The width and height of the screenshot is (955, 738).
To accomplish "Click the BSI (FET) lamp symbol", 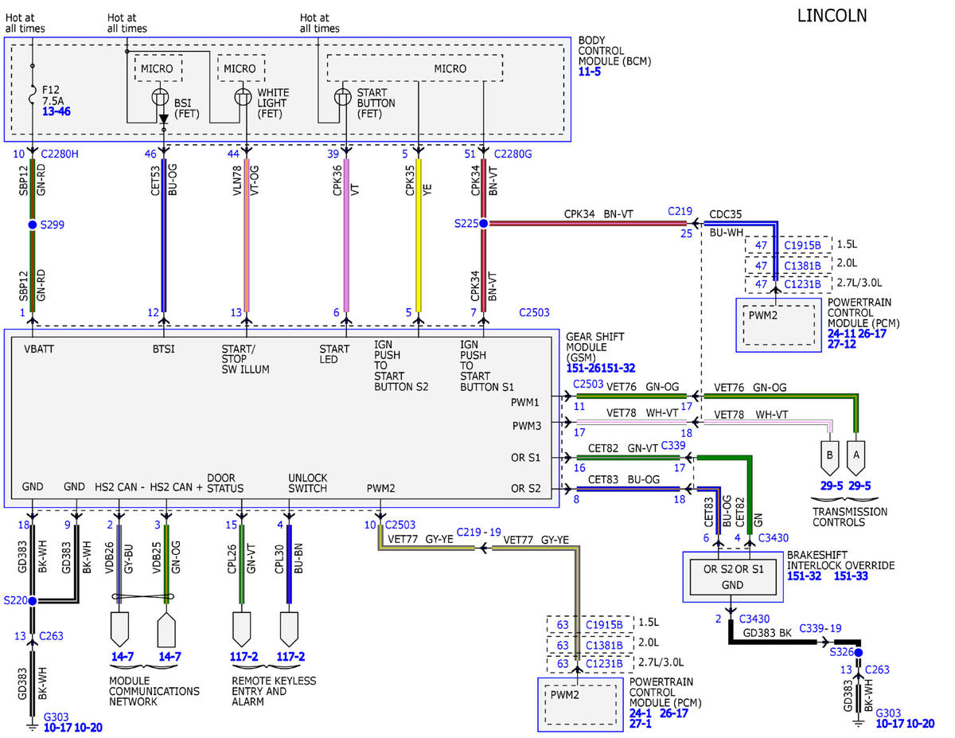I will [162, 98].
